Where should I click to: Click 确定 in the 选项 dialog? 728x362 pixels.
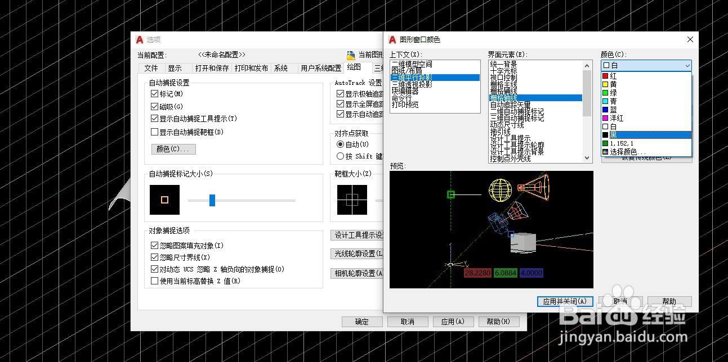pos(362,322)
